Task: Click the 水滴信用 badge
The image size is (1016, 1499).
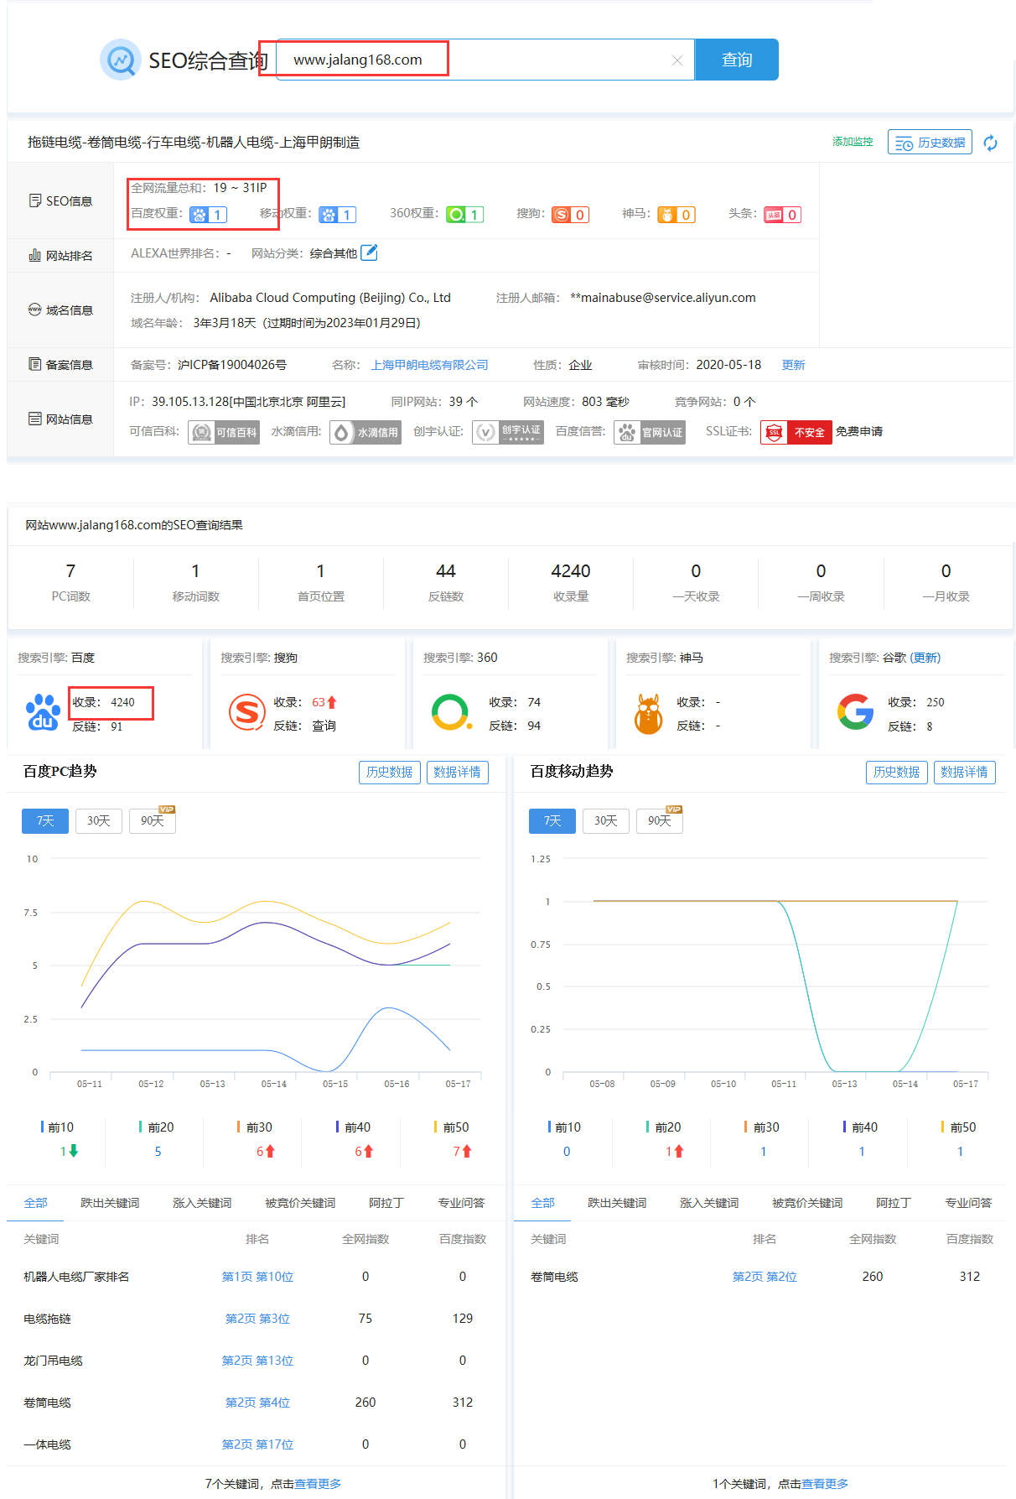Action: pyautogui.click(x=365, y=432)
